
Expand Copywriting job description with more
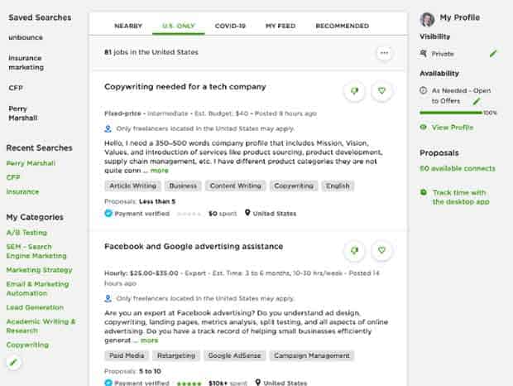pos(160,171)
